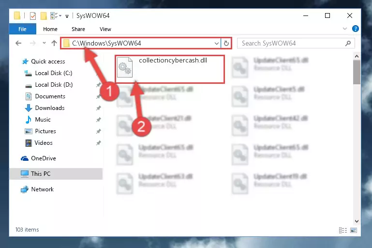Image resolution: width=372 pixels, height=248 pixels.
Task: Click the Search SysWOW64 box
Action: (x=296, y=43)
